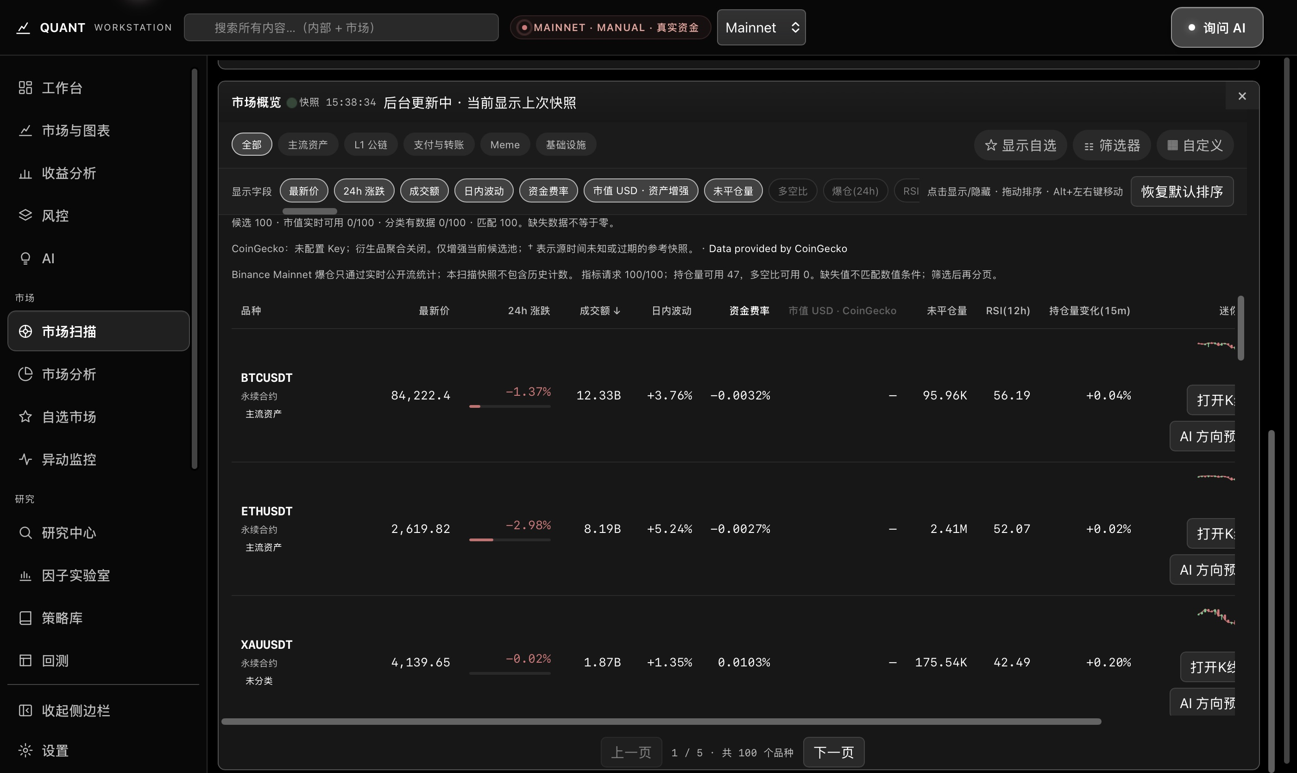1297x773 pixels.
Task: Click the 风控 layers icon
Action: click(x=25, y=215)
